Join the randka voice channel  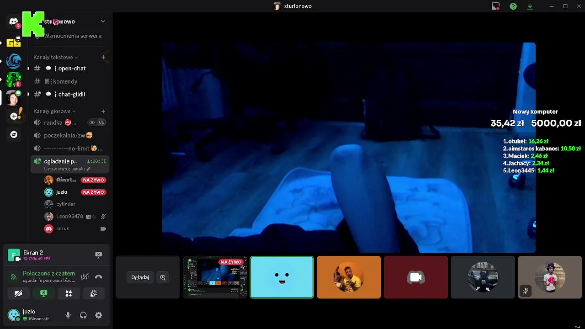point(70,122)
